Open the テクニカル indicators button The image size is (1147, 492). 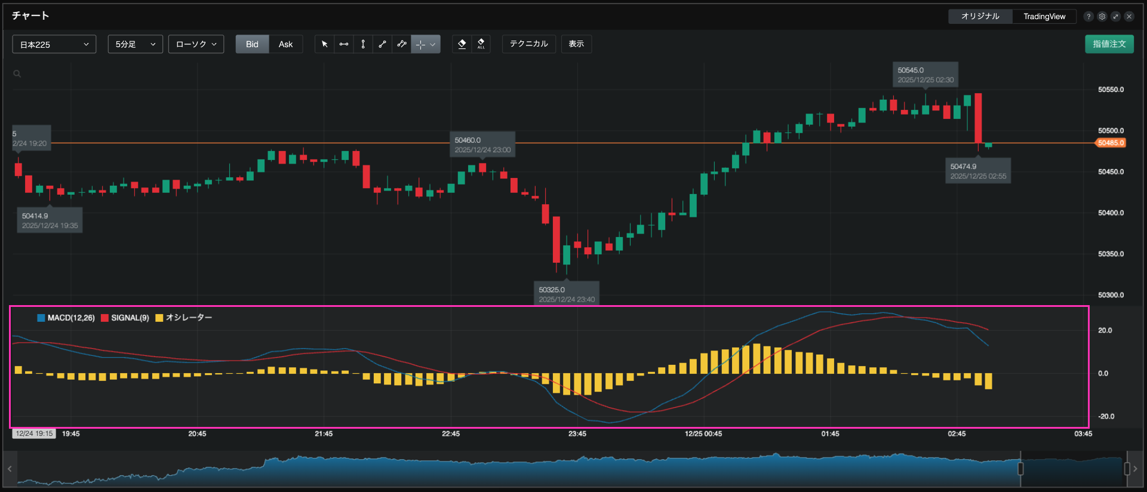pos(528,44)
